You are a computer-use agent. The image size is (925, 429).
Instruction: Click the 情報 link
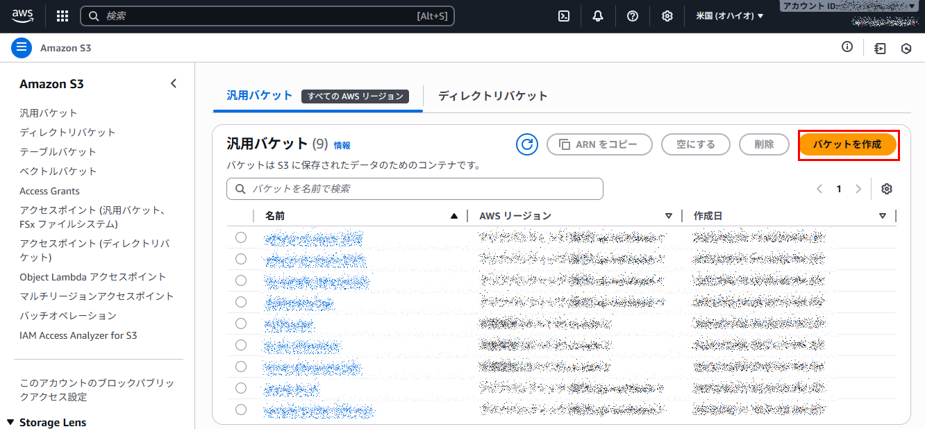pyautogui.click(x=342, y=145)
